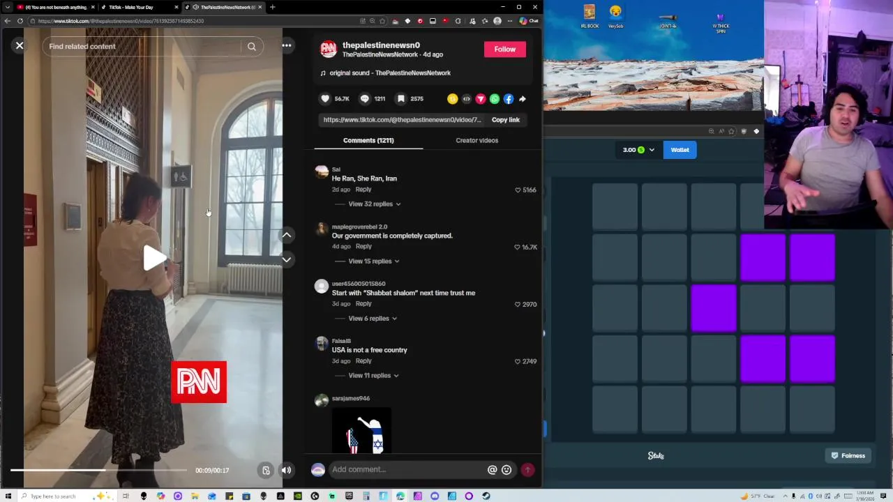Open the browser tab search dropdown arrow
893x502 pixels.
click(x=8, y=7)
